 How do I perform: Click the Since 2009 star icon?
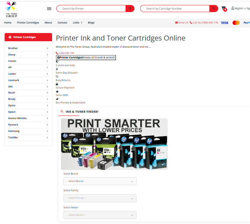click(57, 92)
